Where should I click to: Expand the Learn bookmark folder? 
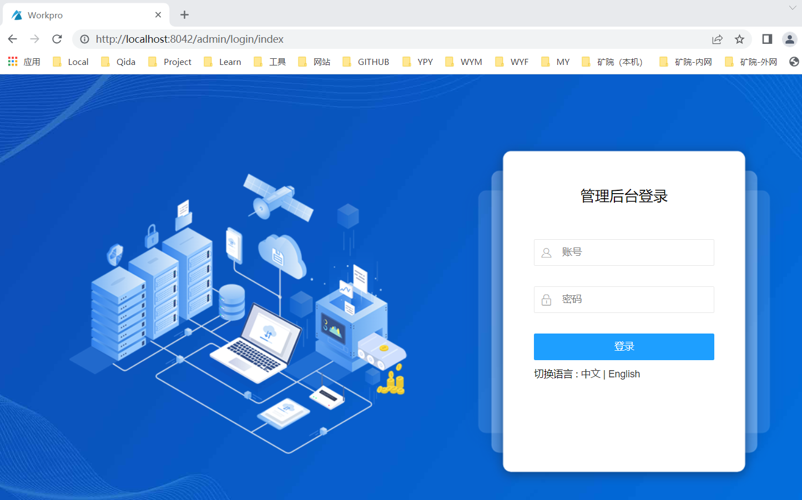point(223,62)
